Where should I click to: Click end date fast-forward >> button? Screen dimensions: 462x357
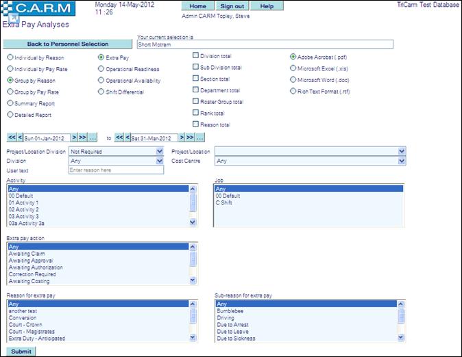pos(191,137)
